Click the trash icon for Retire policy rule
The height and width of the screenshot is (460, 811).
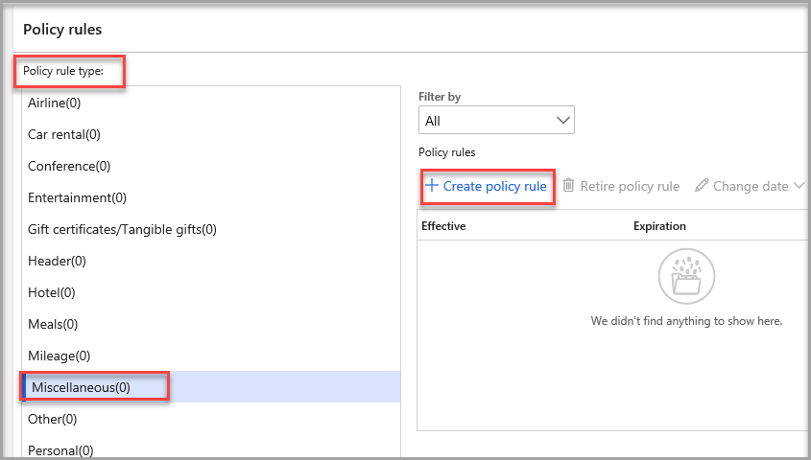point(568,185)
